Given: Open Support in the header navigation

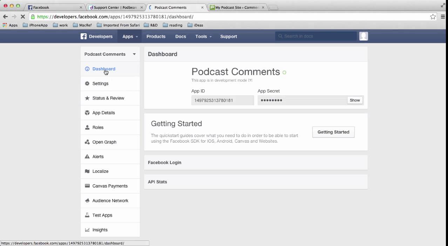Looking at the screenshot, I should [229, 36].
